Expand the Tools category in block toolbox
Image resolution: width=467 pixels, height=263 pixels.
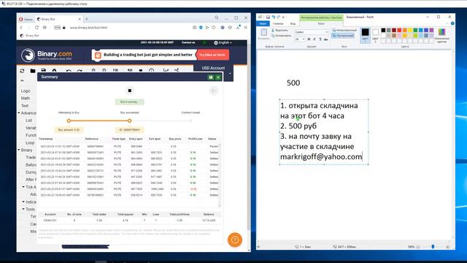point(28,210)
